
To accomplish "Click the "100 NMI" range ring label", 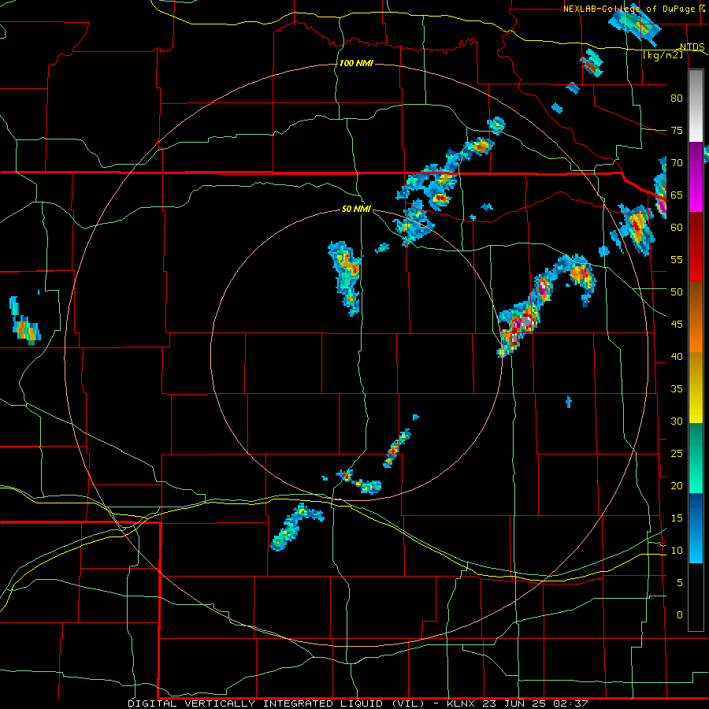I will coord(356,63).
